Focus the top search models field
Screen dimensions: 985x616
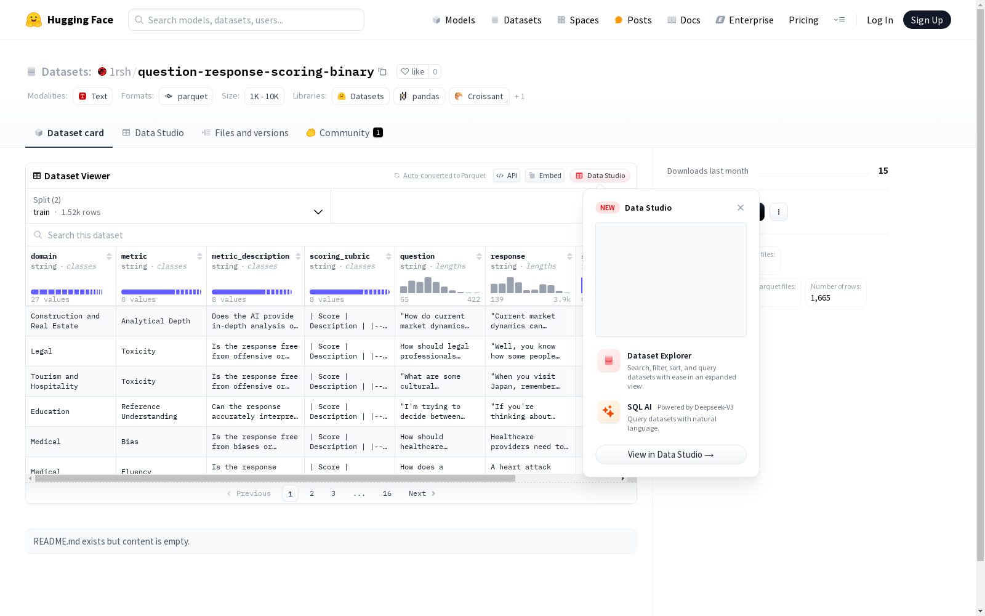[246, 20]
